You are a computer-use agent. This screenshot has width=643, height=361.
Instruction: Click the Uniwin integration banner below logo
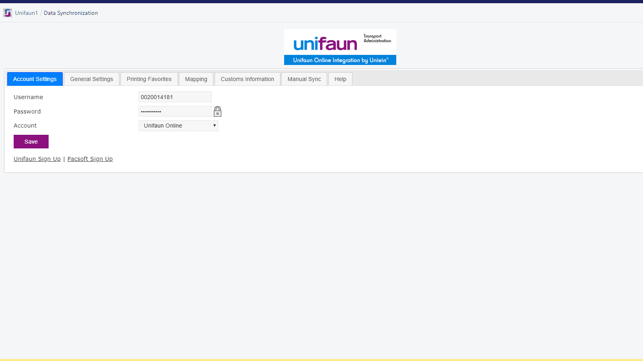click(x=340, y=60)
